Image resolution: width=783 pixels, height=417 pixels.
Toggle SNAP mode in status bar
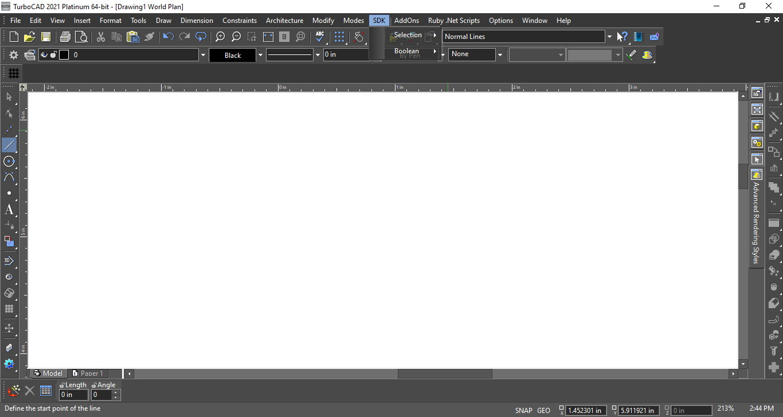[523, 410]
